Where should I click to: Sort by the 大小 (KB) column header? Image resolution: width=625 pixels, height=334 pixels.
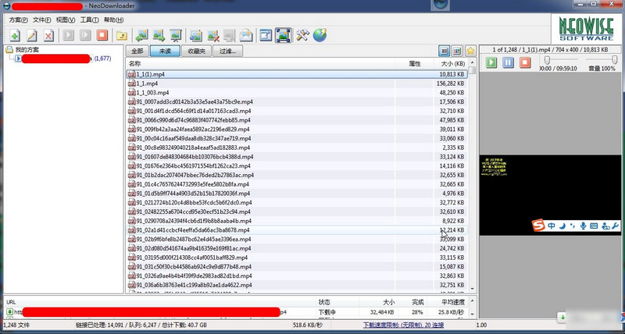(451, 64)
